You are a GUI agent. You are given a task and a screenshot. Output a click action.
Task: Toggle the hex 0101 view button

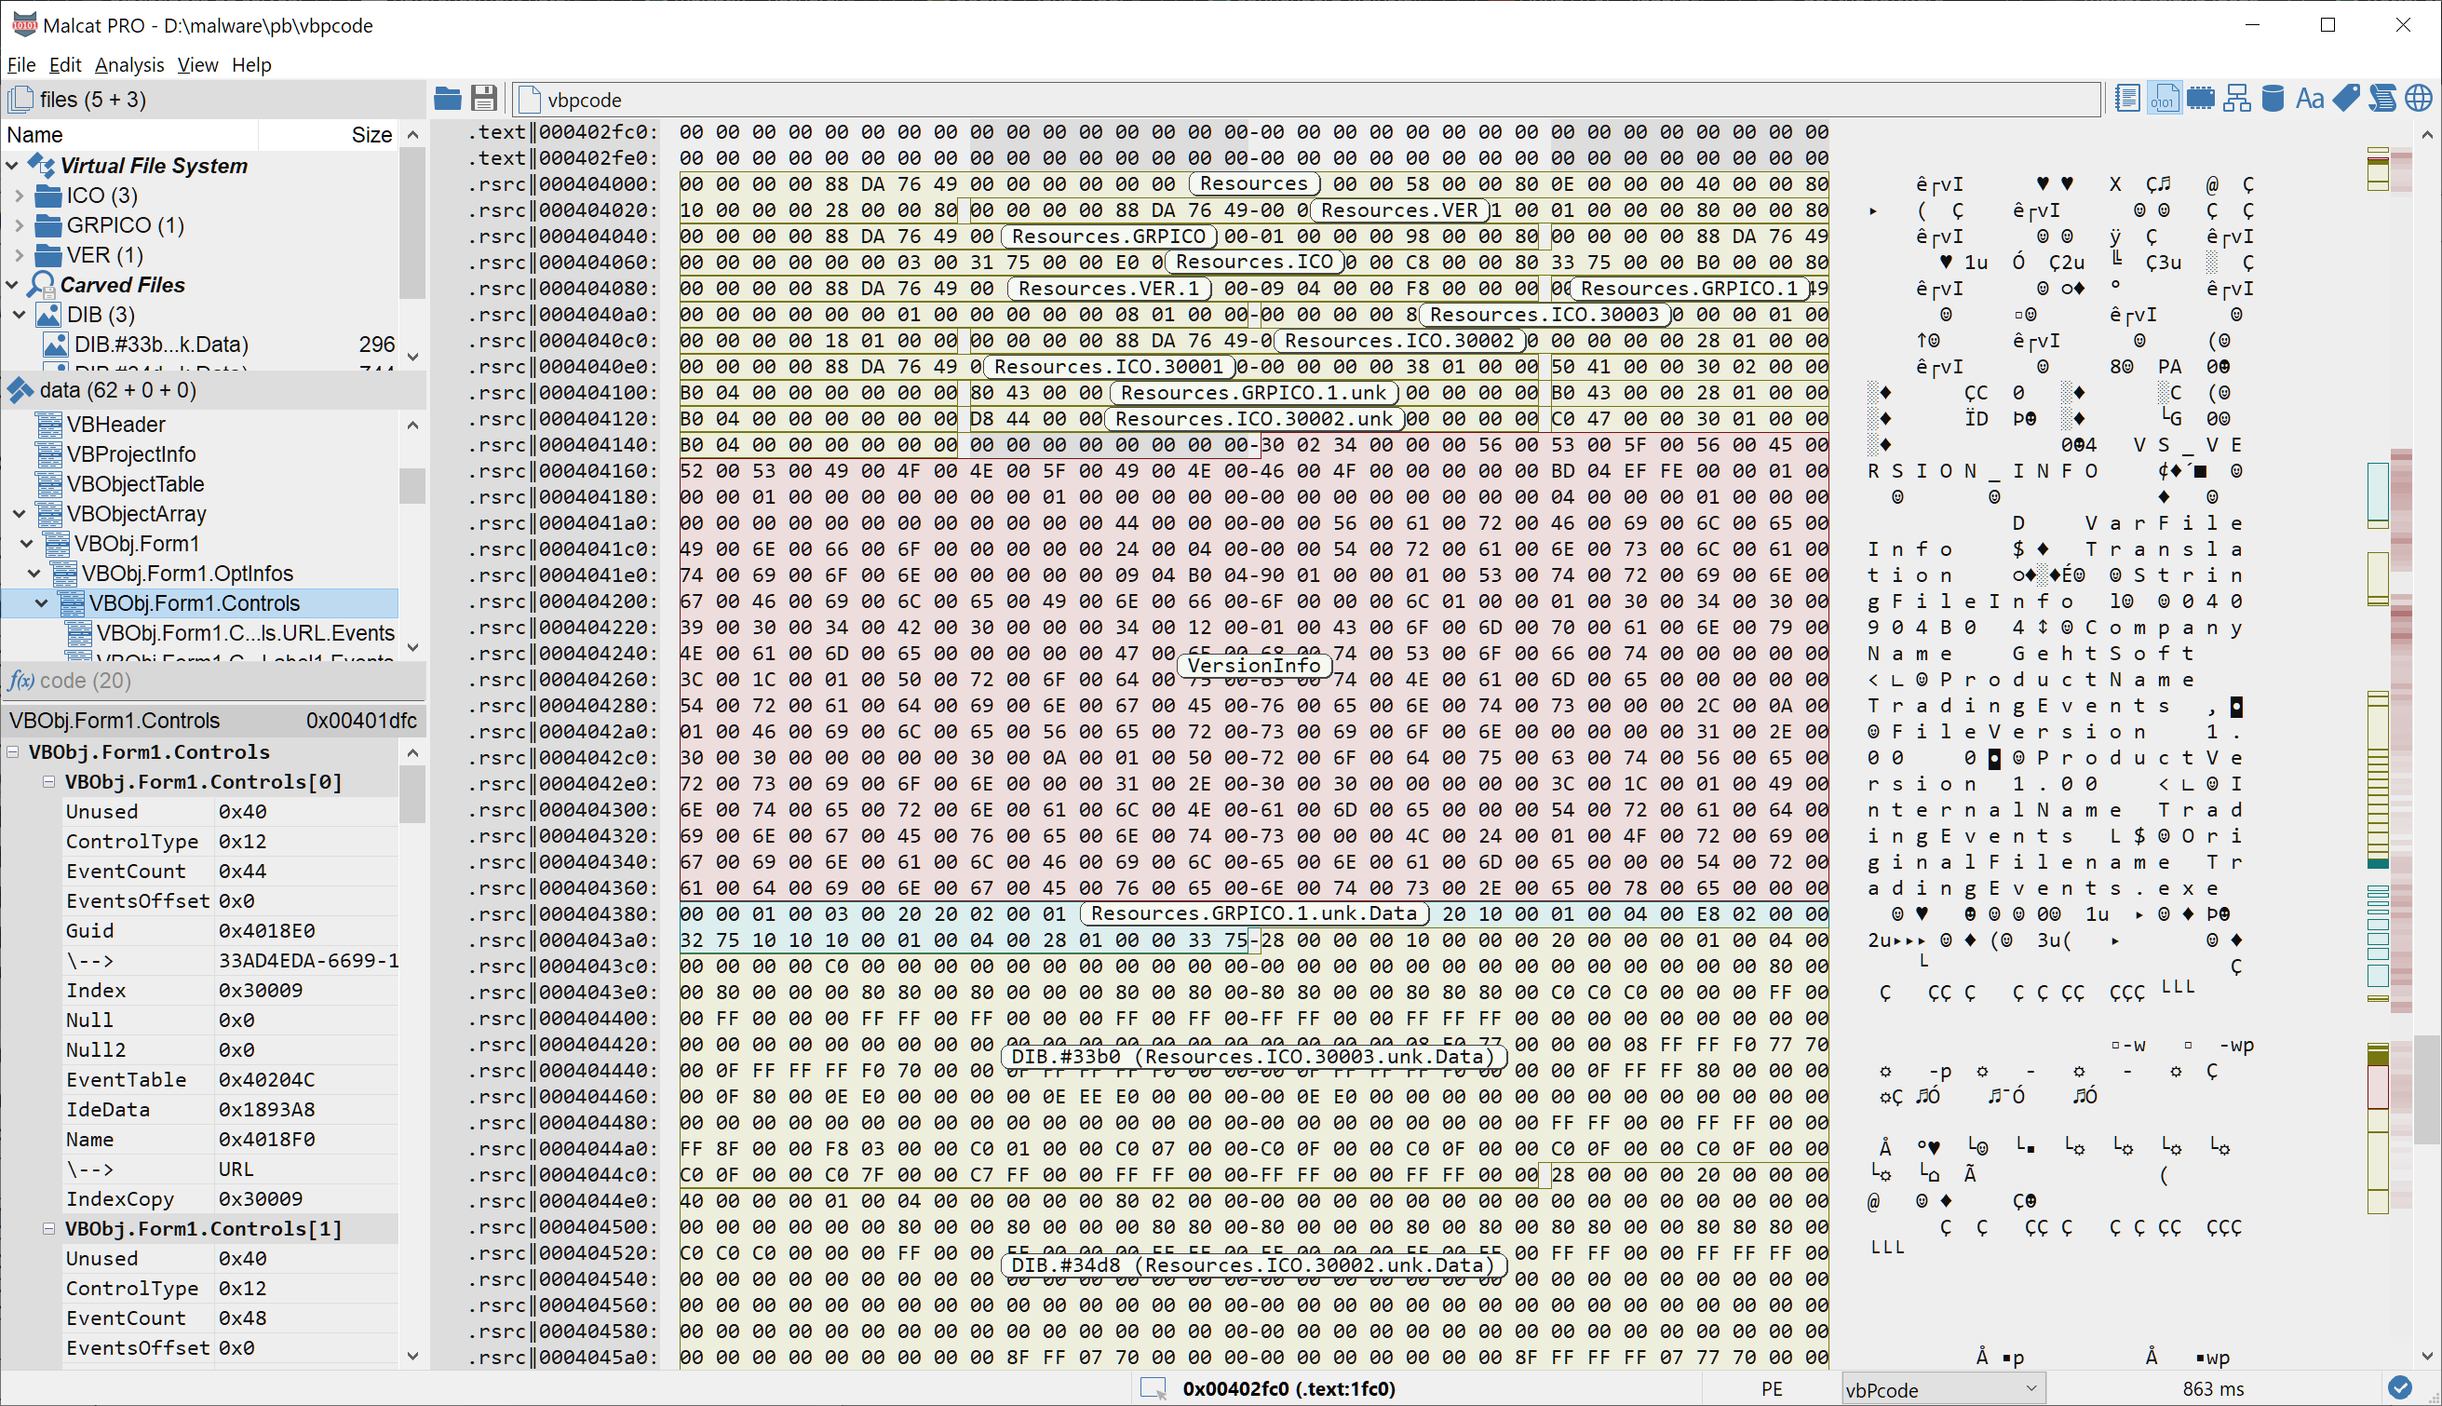pyautogui.click(x=2164, y=99)
